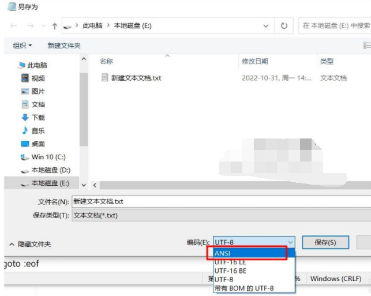Go back with the left arrow
This screenshot has height=296, width=371.
coord(14,25)
